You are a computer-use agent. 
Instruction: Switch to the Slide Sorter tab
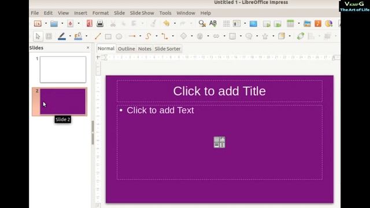168,49
